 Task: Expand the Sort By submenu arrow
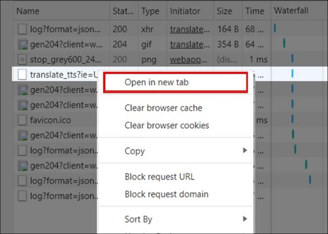(x=245, y=219)
